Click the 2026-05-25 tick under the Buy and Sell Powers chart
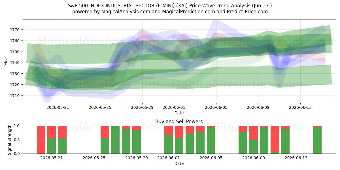Viewport: 340px width, 170px height. (x=94, y=158)
